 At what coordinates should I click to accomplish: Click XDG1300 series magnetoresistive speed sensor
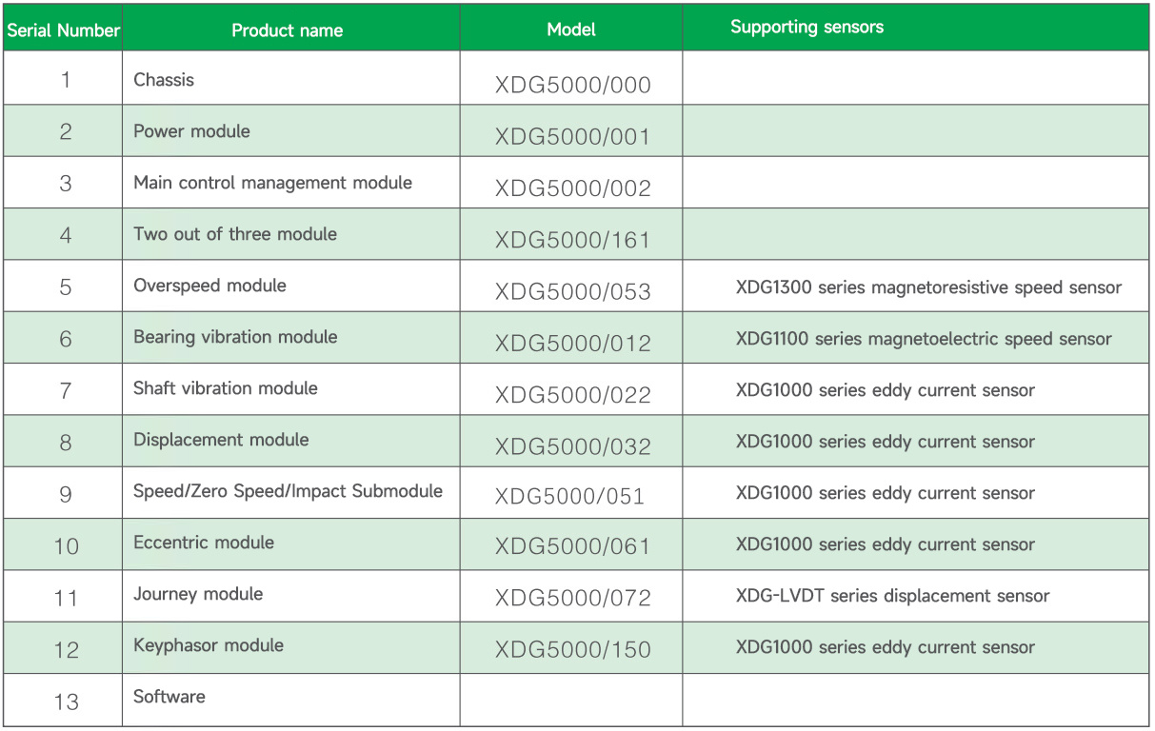click(x=928, y=287)
